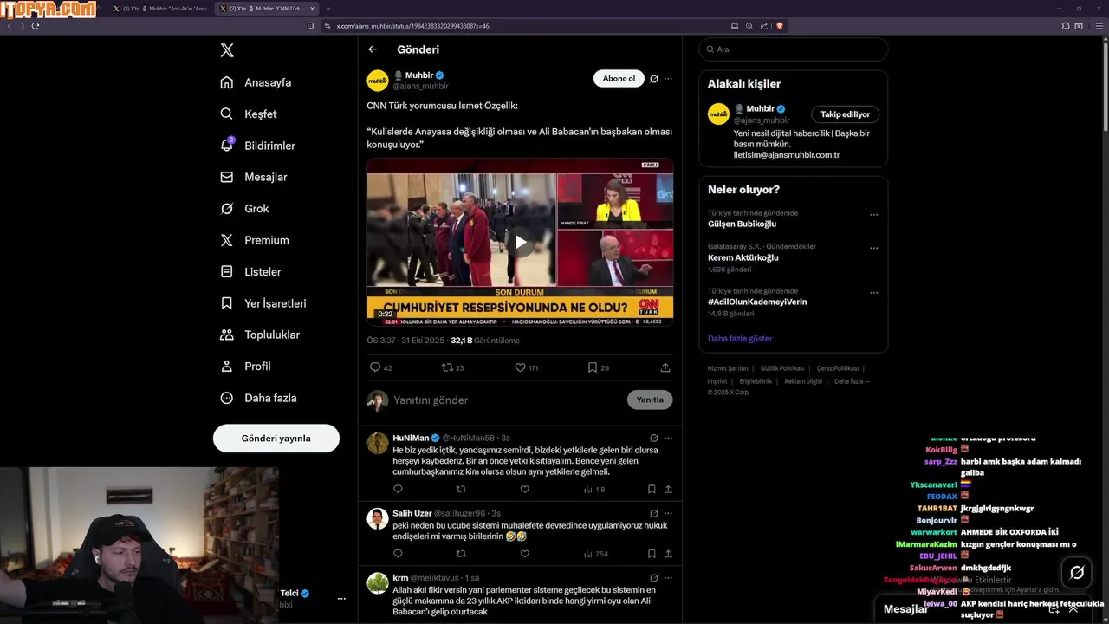The image size is (1109, 624).
Task: Like Salih Uzer's reply
Action: point(524,554)
